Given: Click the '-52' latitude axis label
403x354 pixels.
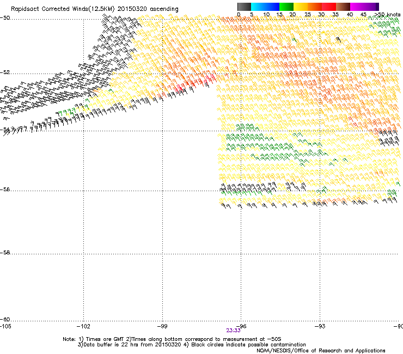Looking at the screenshot, I should (5, 72).
